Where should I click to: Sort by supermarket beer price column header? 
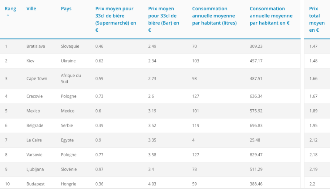pyautogui.click(x=115, y=19)
